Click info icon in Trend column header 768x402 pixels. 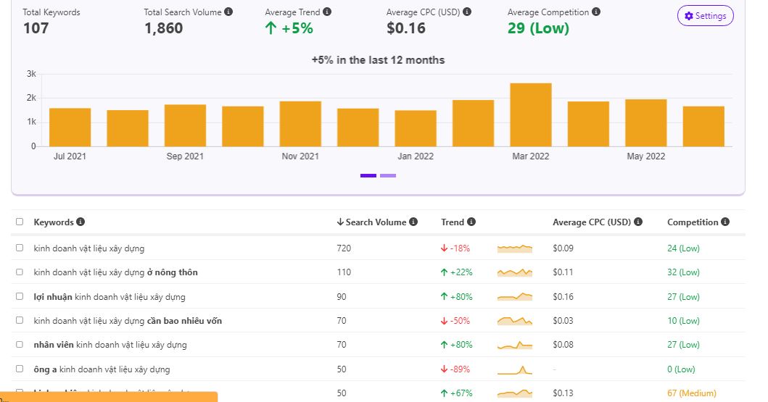click(471, 222)
